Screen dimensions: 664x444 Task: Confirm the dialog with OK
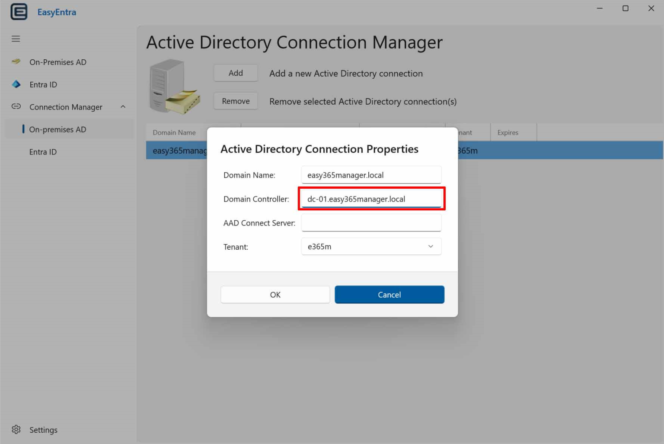[x=275, y=295]
